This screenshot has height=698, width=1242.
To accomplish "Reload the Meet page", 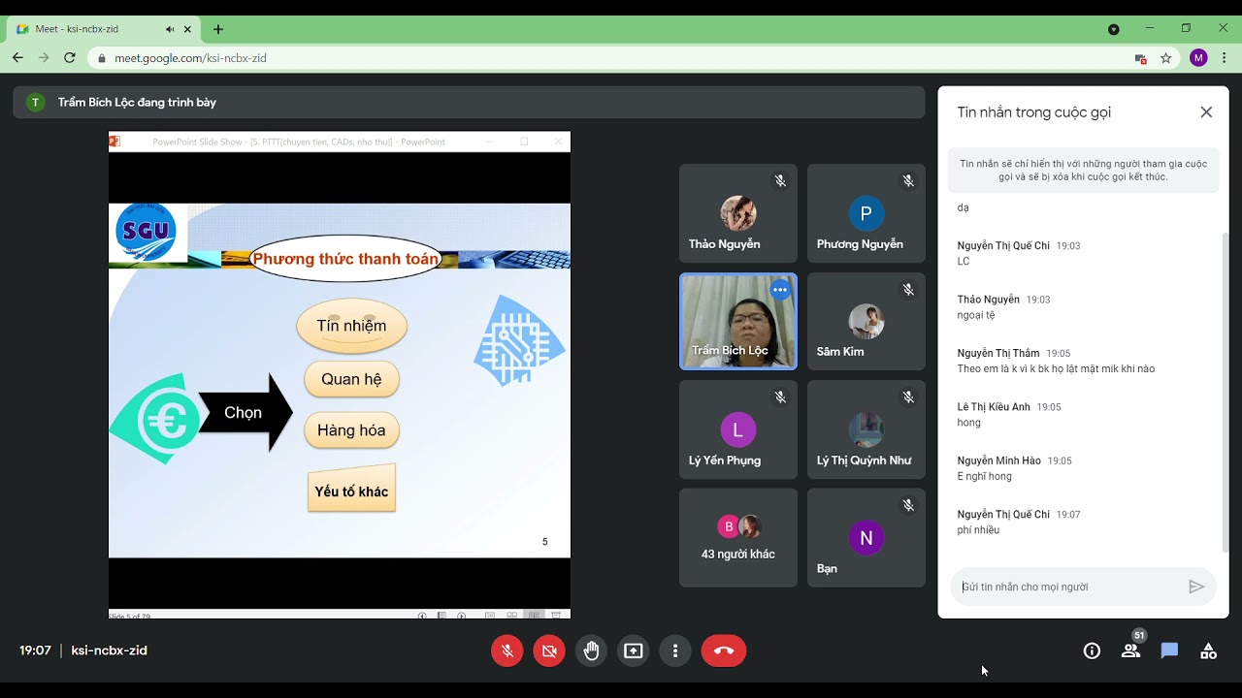I will [70, 58].
